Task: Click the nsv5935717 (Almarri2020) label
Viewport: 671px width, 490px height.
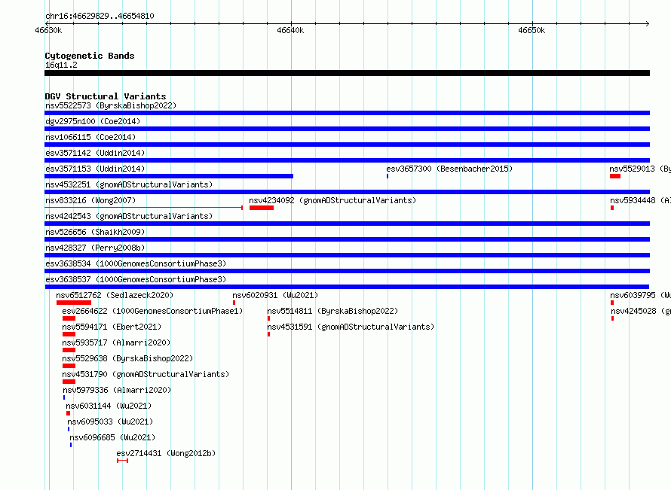Action: [x=116, y=342]
